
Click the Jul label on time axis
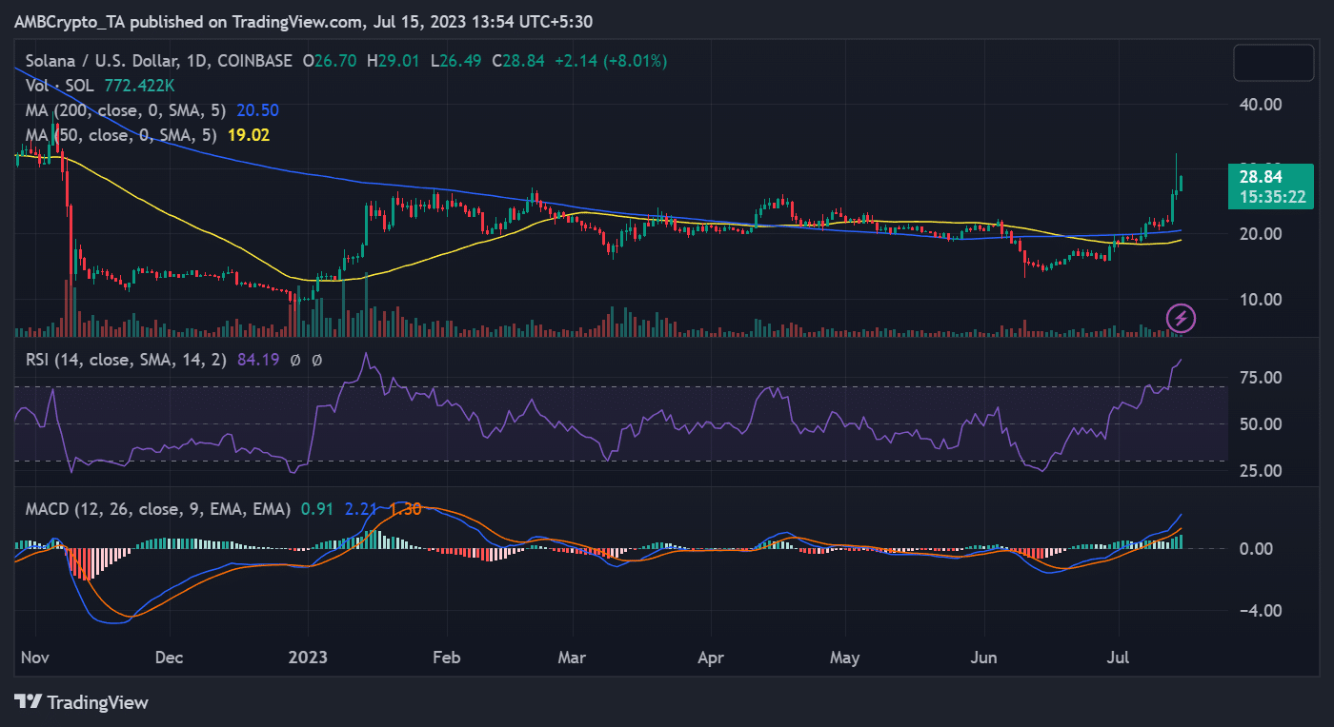coord(1119,658)
